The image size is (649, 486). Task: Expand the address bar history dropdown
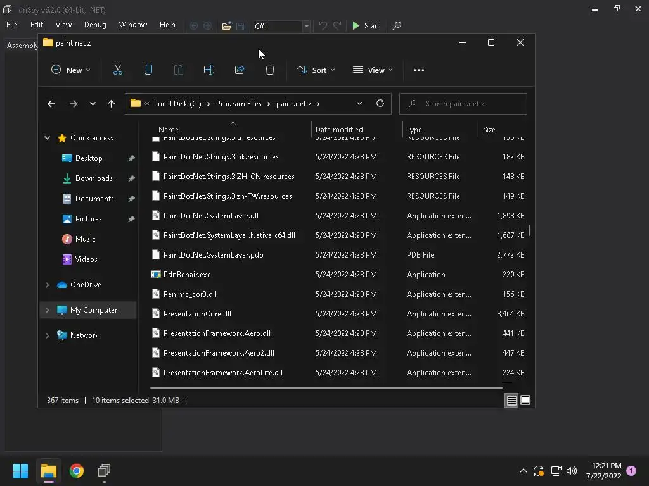[x=359, y=103]
